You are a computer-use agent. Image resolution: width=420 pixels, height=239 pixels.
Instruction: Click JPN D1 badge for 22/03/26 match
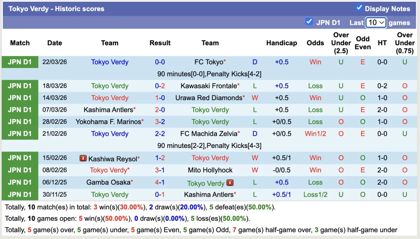tap(20, 62)
